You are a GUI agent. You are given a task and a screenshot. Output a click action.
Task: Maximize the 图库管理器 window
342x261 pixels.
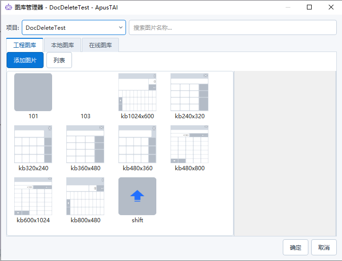pyautogui.click(x=309, y=7)
